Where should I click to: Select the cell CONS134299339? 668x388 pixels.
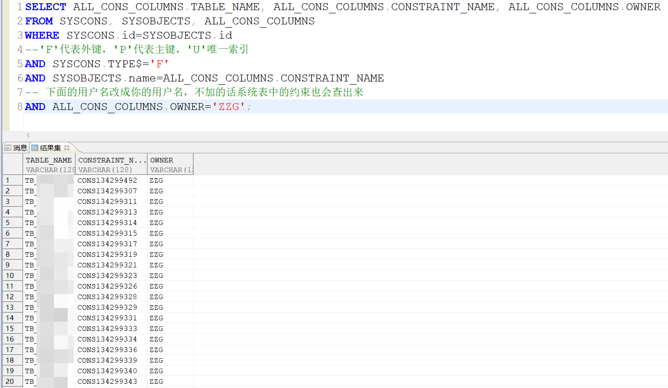point(111,360)
